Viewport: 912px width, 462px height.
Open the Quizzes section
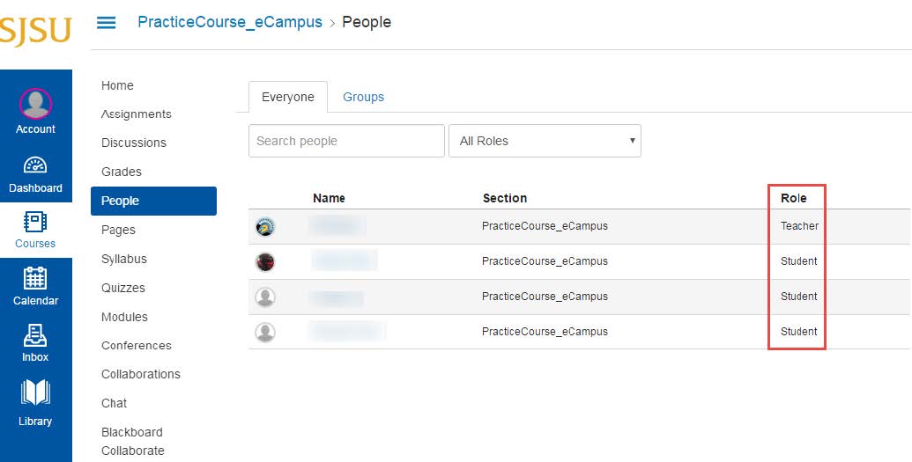point(123,288)
